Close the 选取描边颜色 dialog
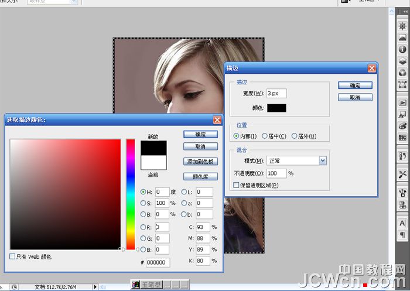Viewport: 410px width, 291px height. pos(217,120)
